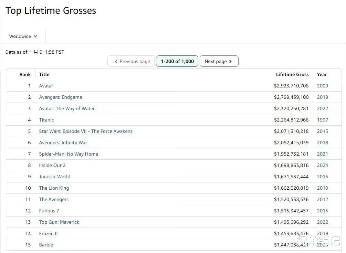Open the Barbie movie link

[46, 245]
